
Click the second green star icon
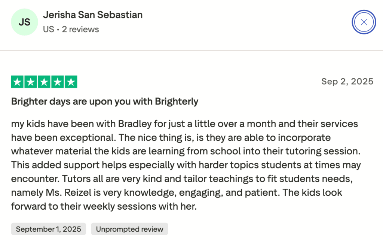pos(31,81)
